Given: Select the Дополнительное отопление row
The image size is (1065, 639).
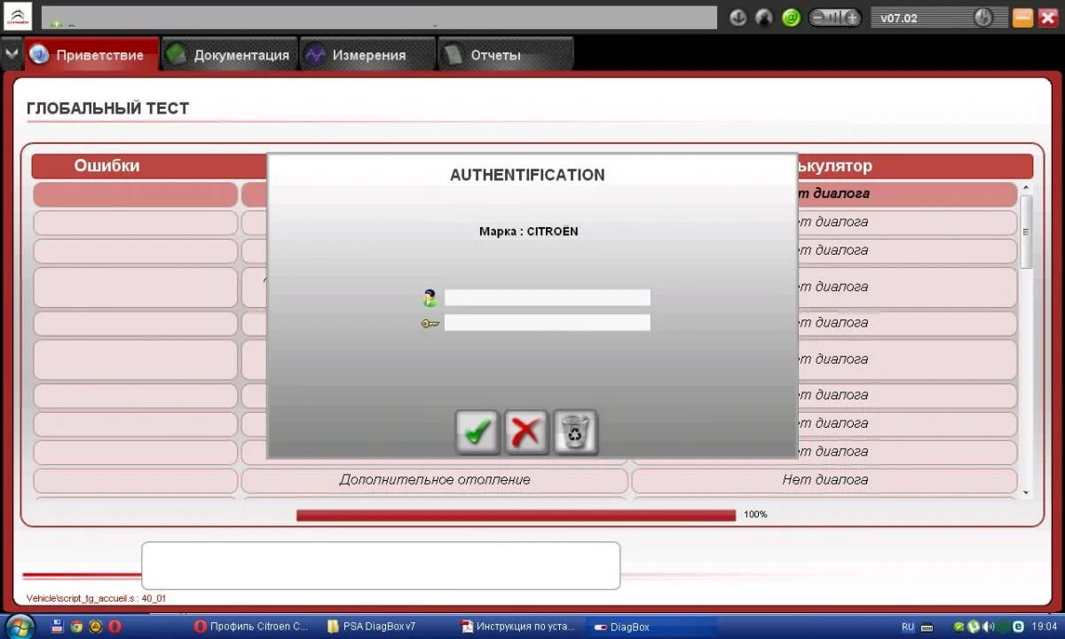Looking at the screenshot, I should tap(435, 480).
